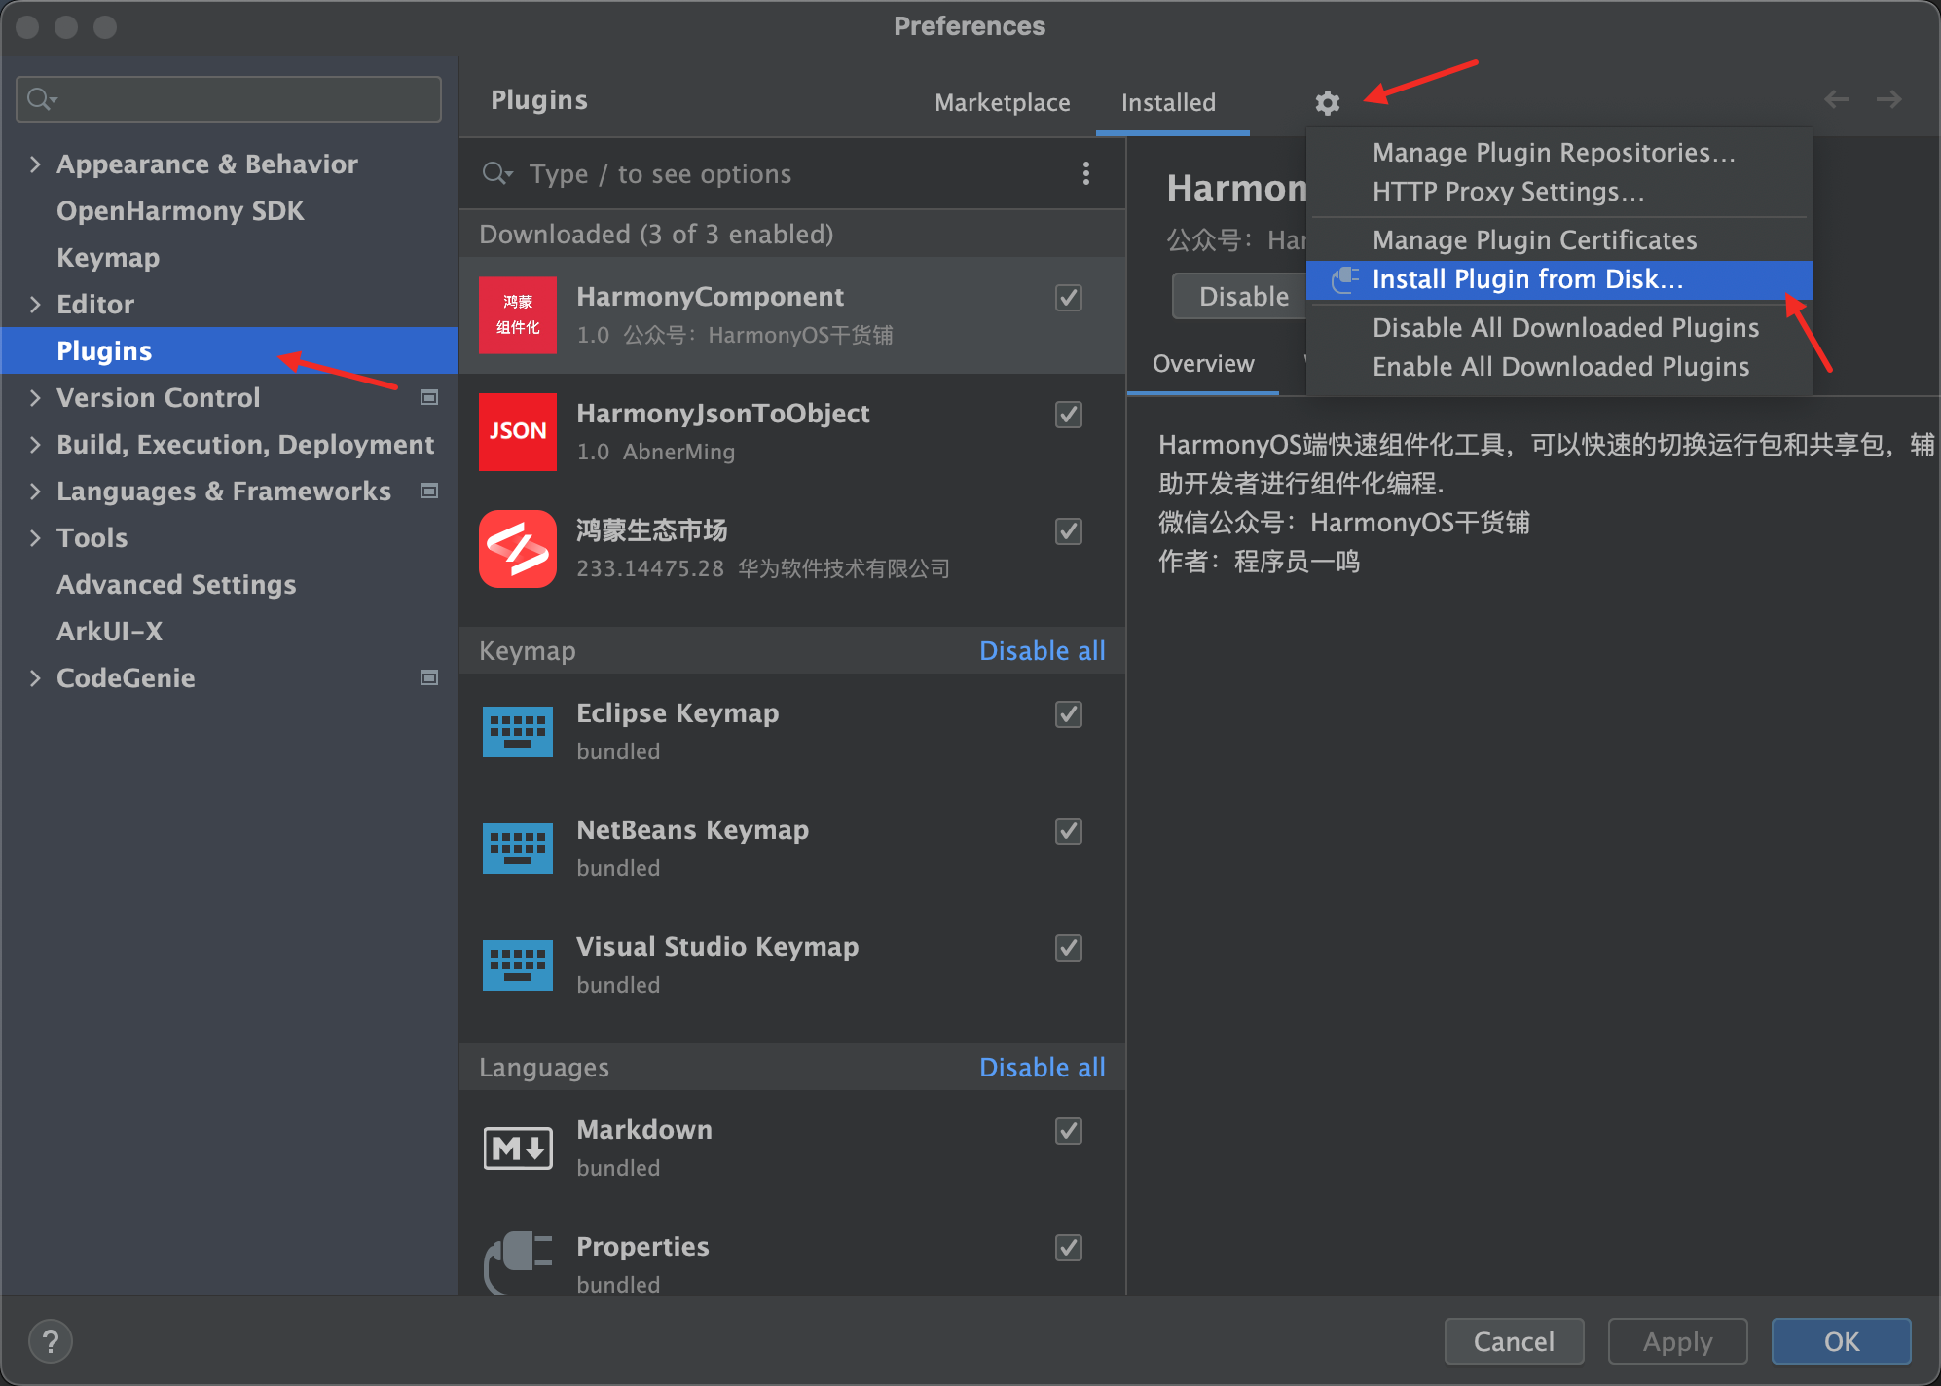Expand the Version Control tree node

(35, 397)
